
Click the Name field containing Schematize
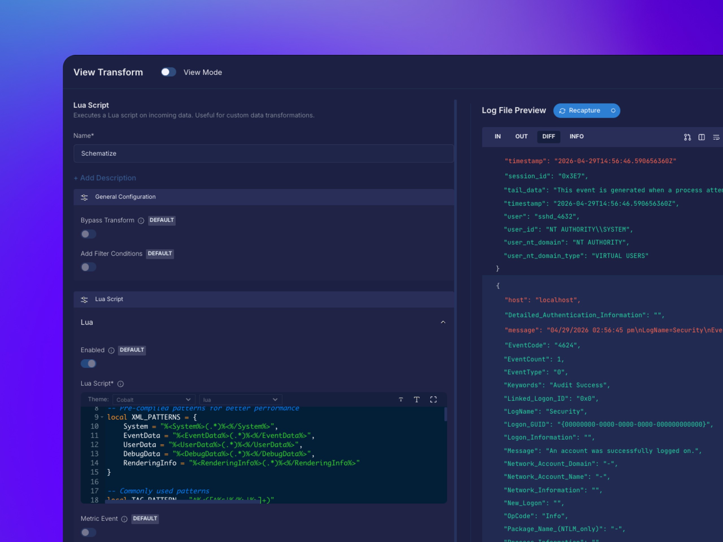263,153
